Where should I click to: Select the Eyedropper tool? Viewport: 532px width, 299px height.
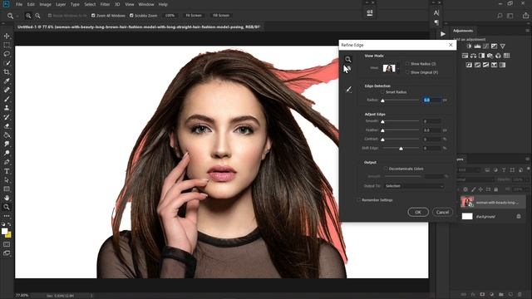pyautogui.click(x=7, y=81)
